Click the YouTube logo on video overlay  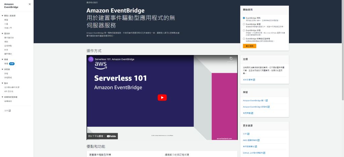(x=112, y=136)
